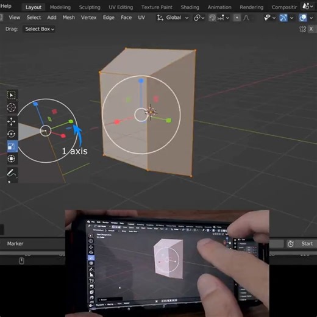Expand the gizmo options arrow
Viewport: 317px width, 317px height.
pos(291,18)
